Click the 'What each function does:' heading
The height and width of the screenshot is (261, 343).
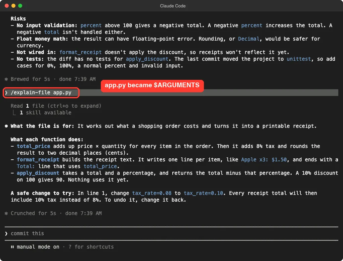[47, 139]
